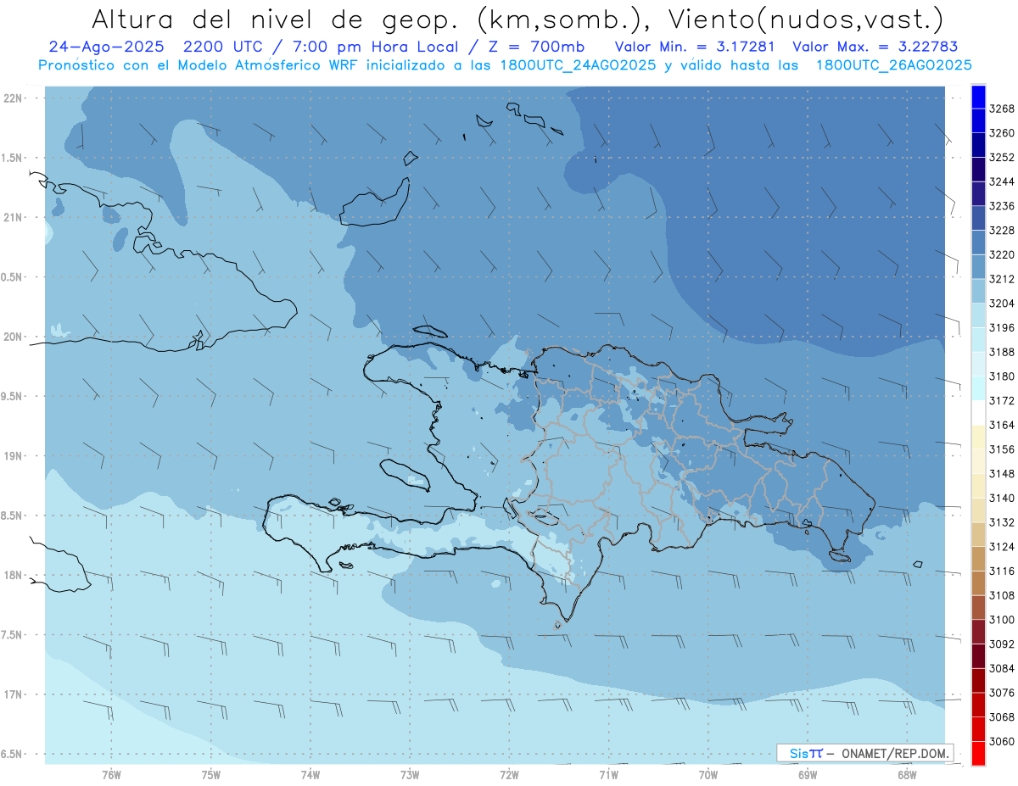Click the 75W longitude label

click(x=211, y=774)
